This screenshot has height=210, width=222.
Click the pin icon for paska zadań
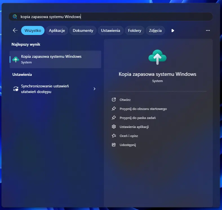(114, 118)
